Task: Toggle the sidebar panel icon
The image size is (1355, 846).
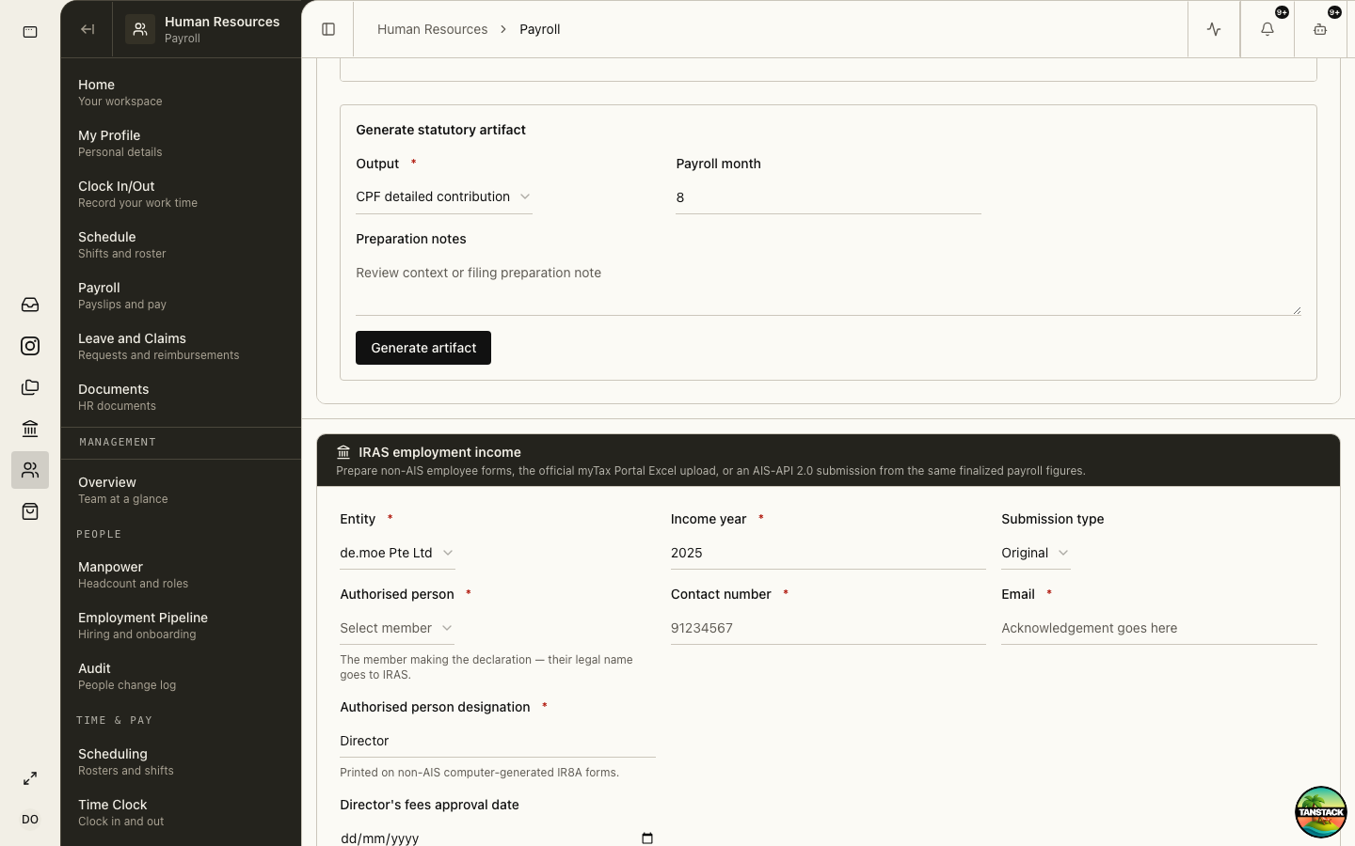Action: point(328,29)
